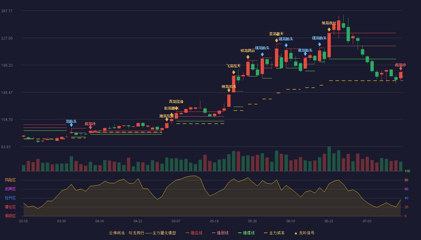Viewport: 421px width, 240px height.
Task: Click the yellow 潜龙在渊 signal arrow
Action: click(x=167, y=120)
